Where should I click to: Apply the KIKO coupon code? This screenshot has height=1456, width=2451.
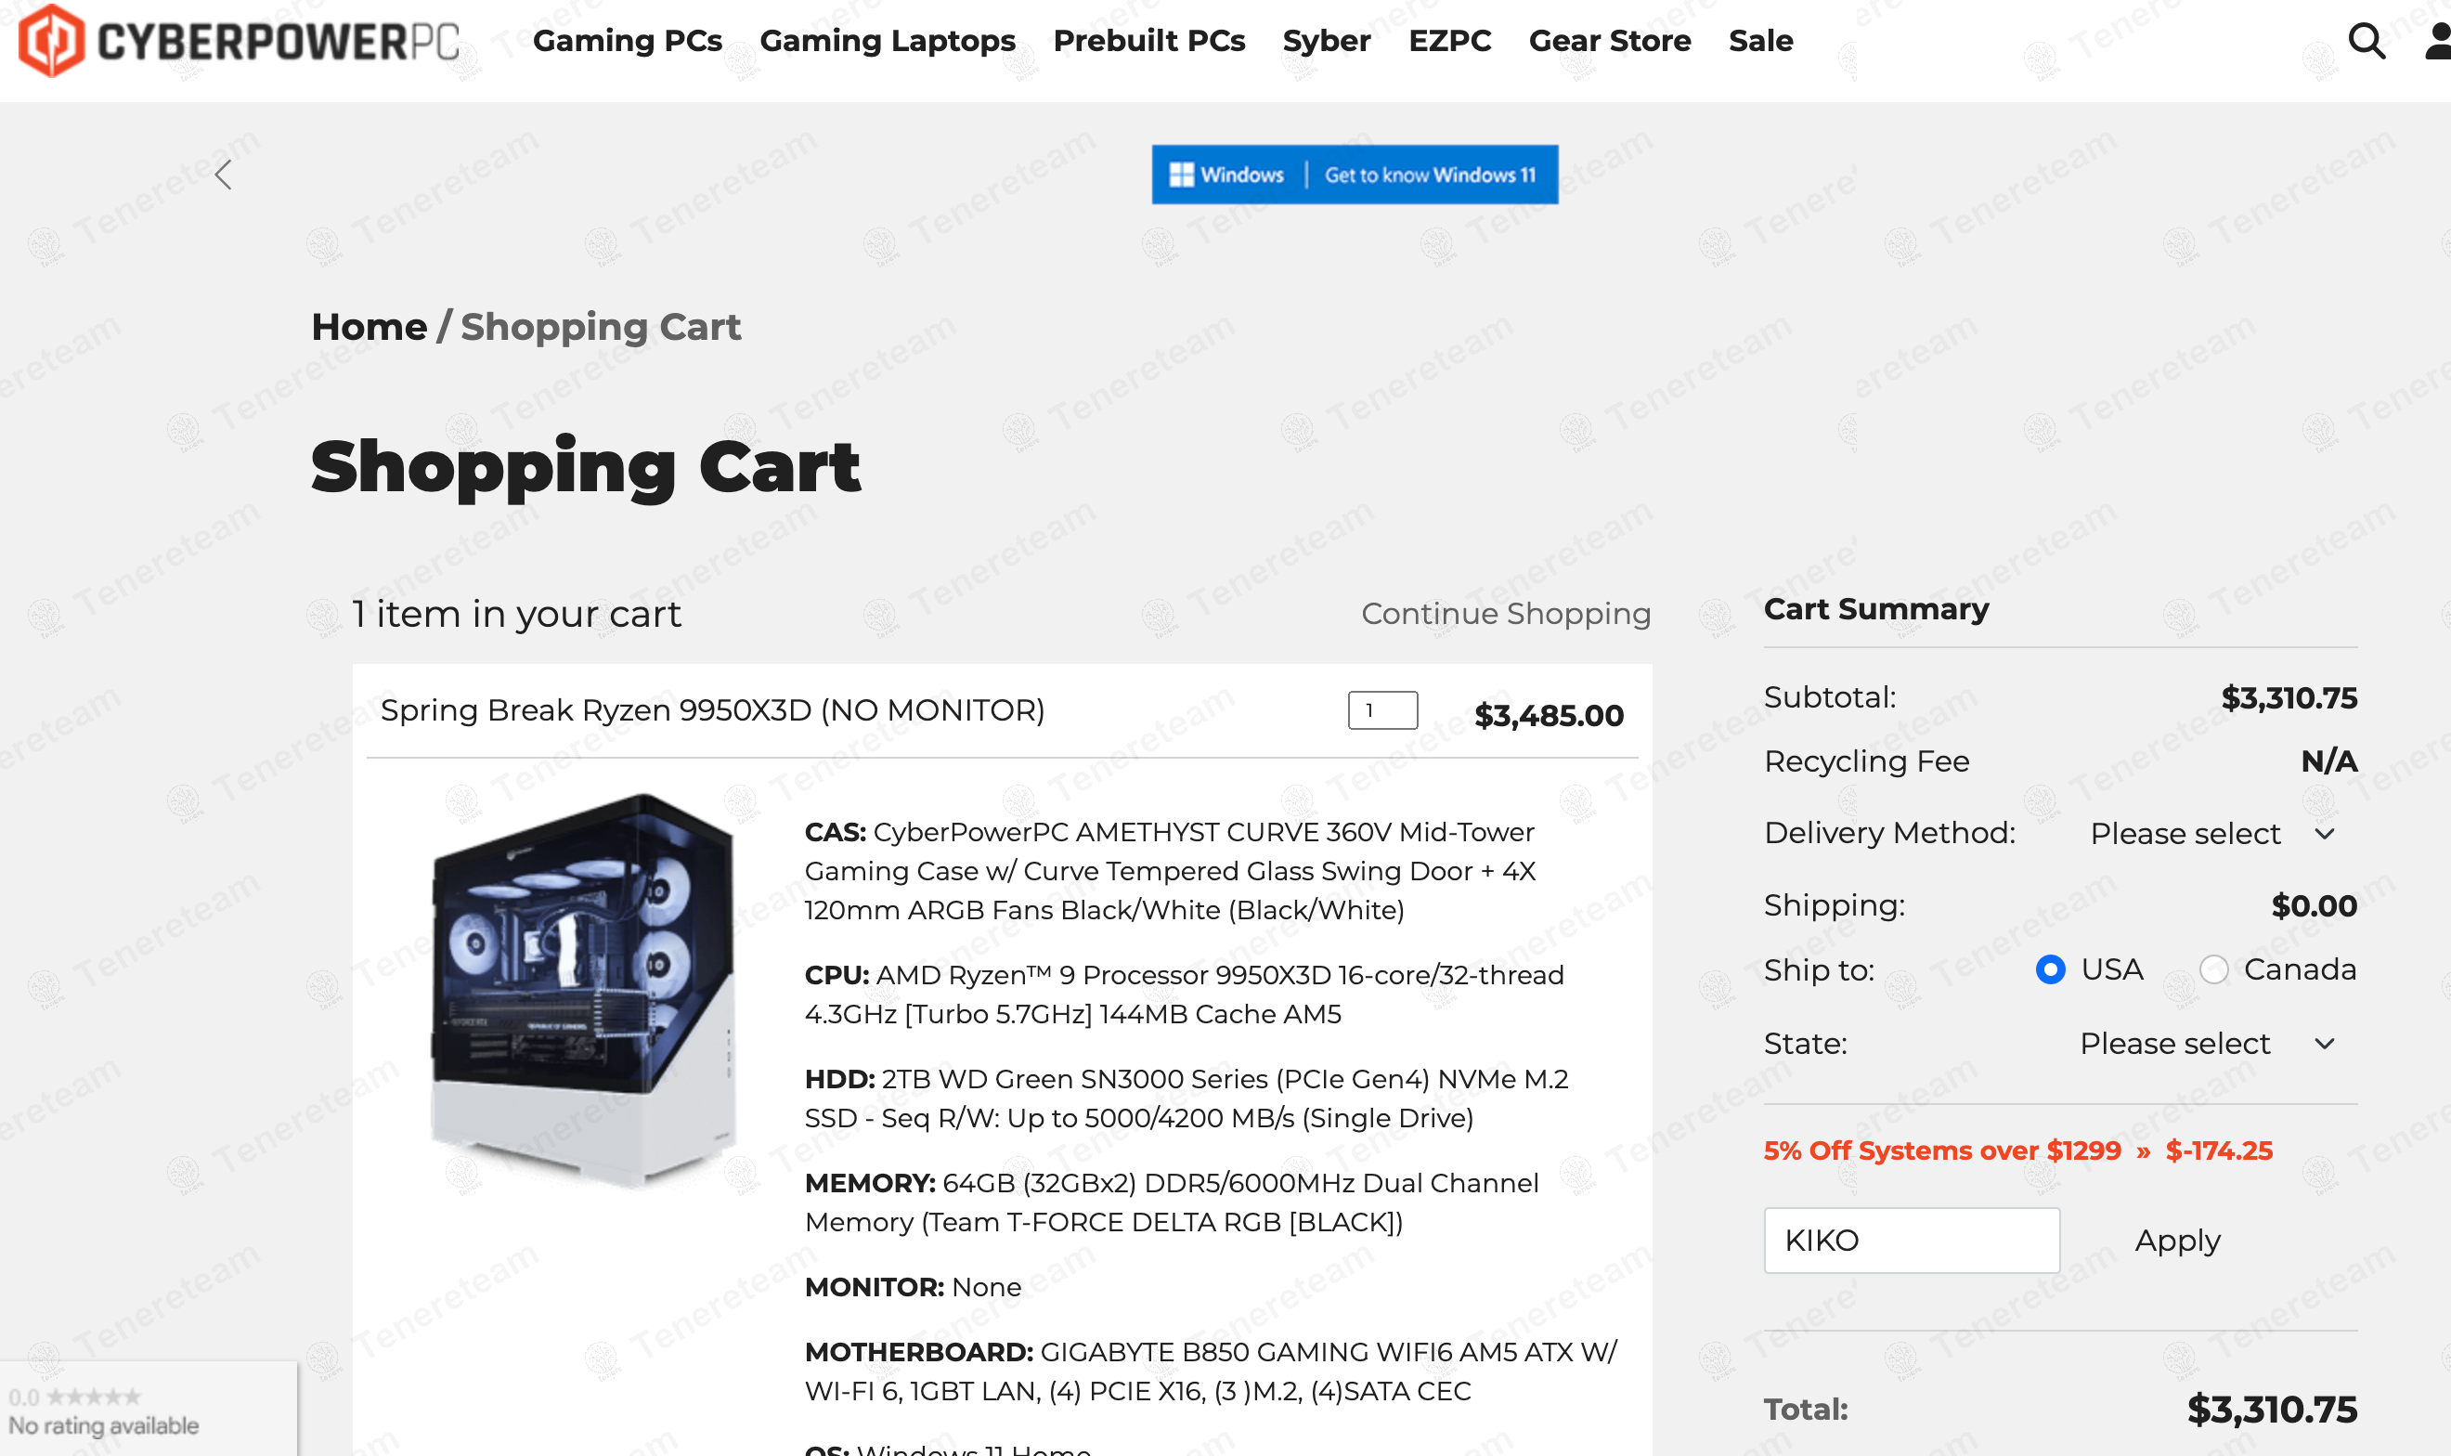point(2177,1241)
